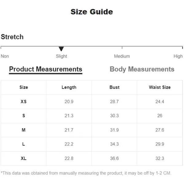
Task: Switch to the Body Measurements tab
Action: (142, 69)
